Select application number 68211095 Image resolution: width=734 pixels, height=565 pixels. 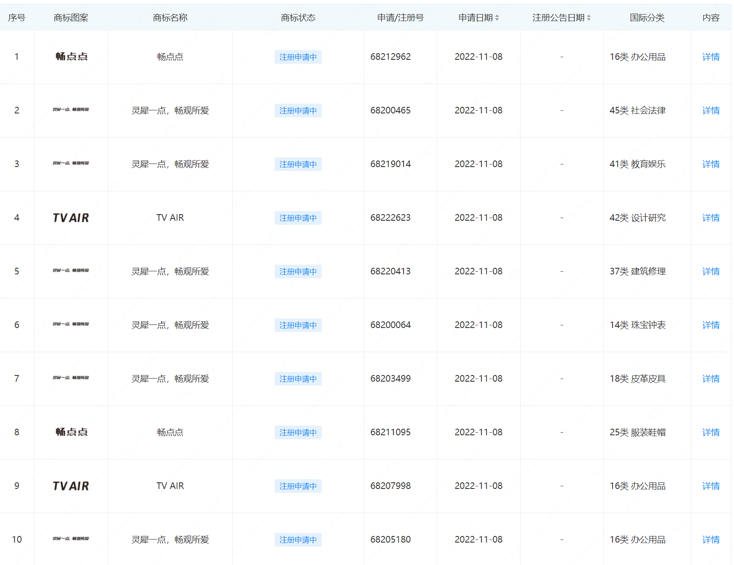click(390, 432)
